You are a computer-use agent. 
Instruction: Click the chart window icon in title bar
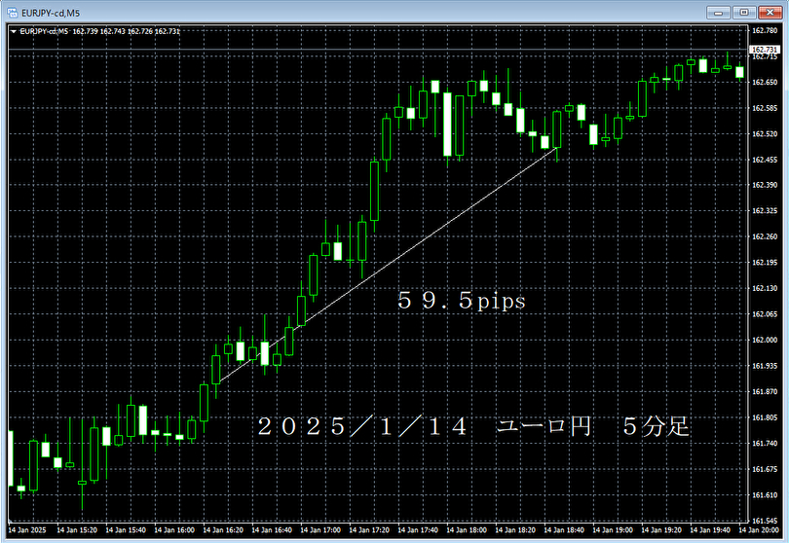coord(12,13)
